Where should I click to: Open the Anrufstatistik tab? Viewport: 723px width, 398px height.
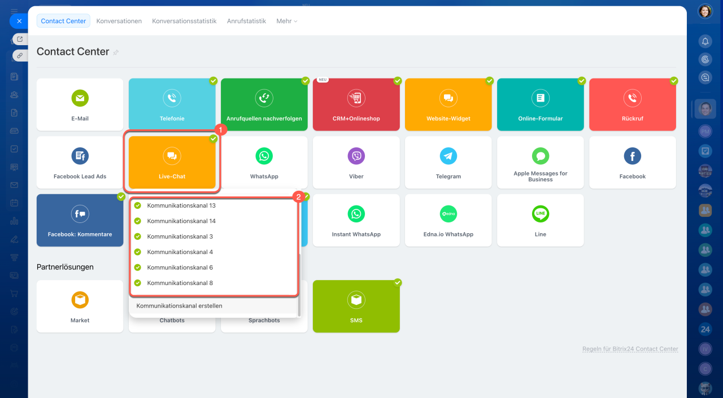coord(246,21)
